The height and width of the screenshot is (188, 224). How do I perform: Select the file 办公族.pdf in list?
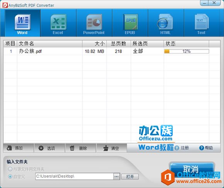pos(30,51)
